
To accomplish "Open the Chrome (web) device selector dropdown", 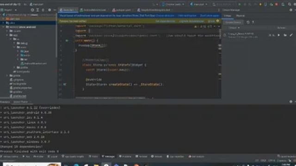I will coord(173,4).
